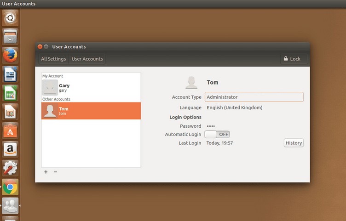Toggle the Automatic Login switch

[217, 134]
